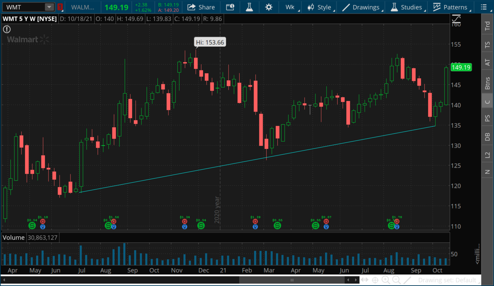Open the Wk time frame selector
The width and height of the screenshot is (494, 286).
(x=290, y=7)
